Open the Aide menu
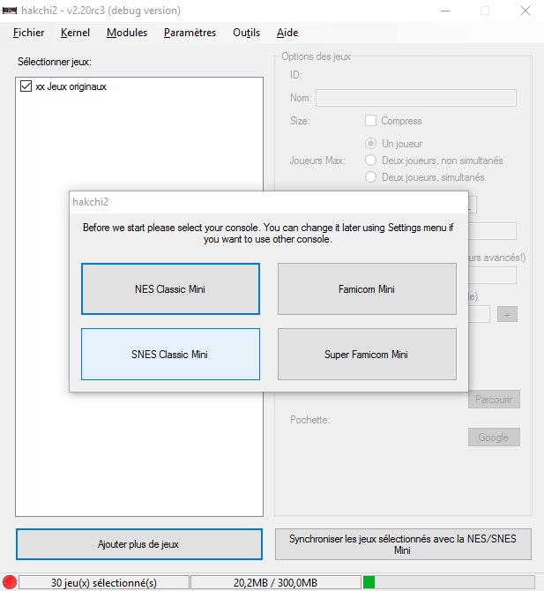544x591 pixels. coord(287,33)
